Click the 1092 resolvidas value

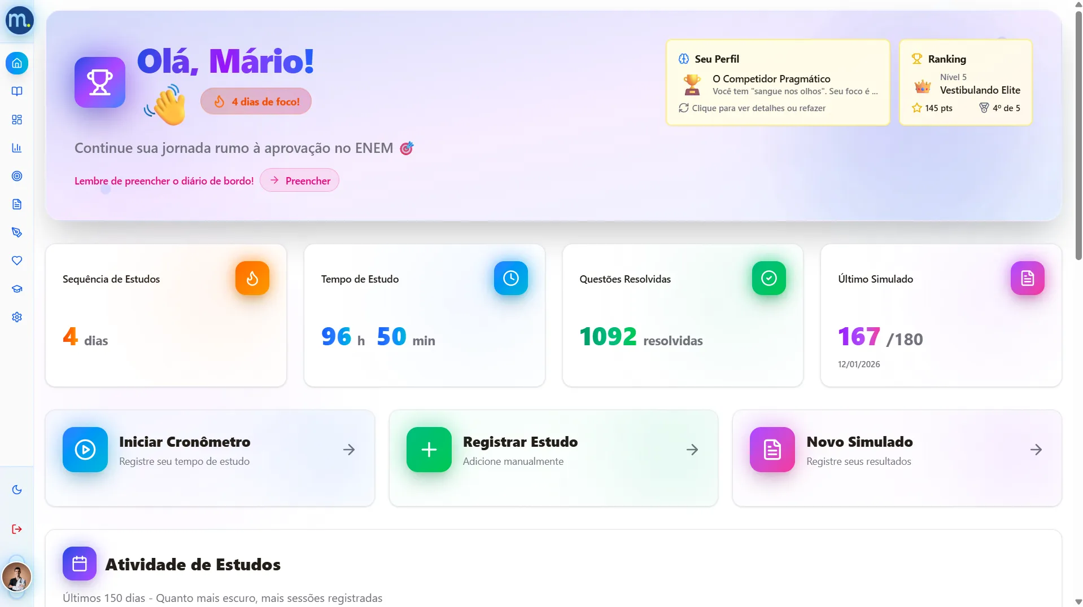(641, 337)
